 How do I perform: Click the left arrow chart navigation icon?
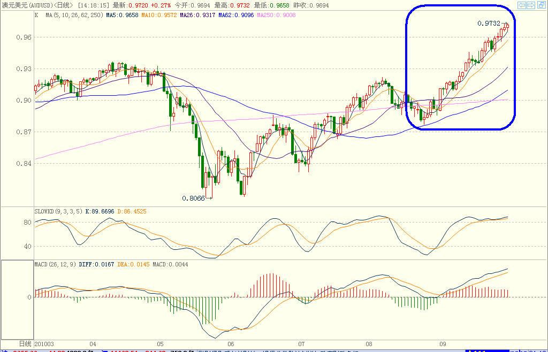point(521,5)
